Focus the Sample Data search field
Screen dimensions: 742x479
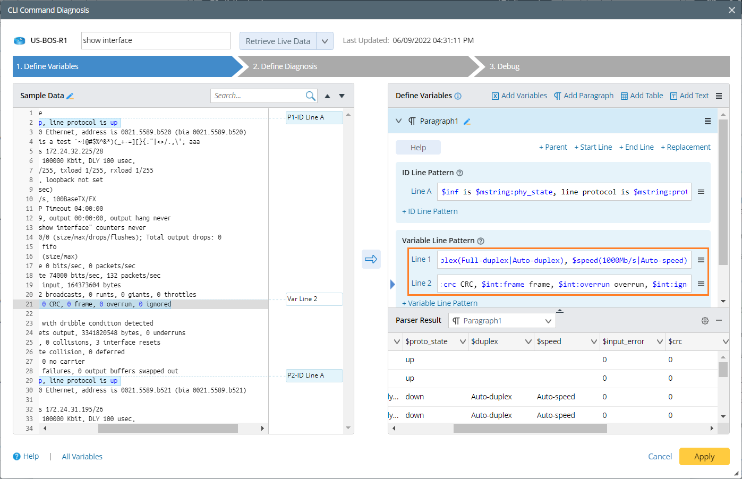(258, 96)
